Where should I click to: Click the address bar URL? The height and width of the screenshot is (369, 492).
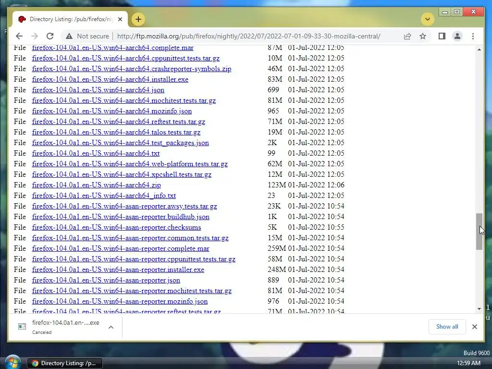[x=248, y=36]
